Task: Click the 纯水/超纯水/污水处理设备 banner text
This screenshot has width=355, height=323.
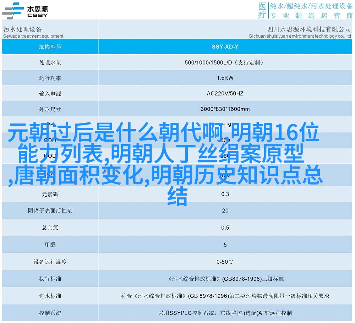Action: coord(311,6)
